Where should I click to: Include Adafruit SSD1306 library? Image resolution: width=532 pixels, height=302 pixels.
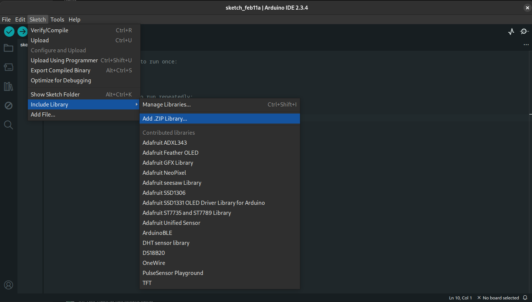[220, 193]
